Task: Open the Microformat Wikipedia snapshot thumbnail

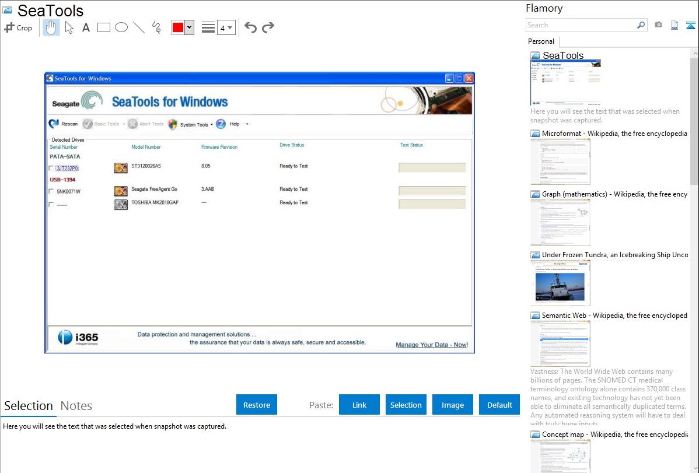Action: tap(560, 162)
